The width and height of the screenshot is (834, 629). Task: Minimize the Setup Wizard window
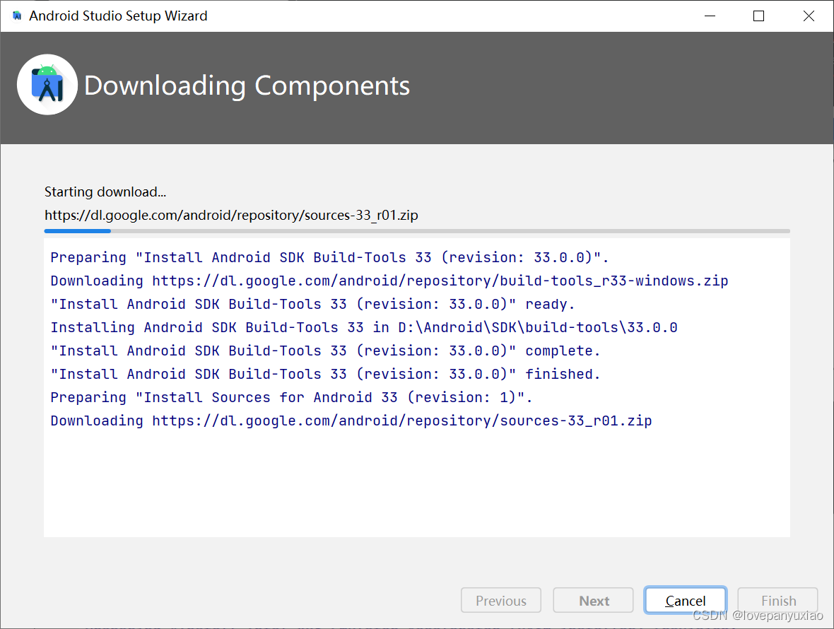click(710, 16)
